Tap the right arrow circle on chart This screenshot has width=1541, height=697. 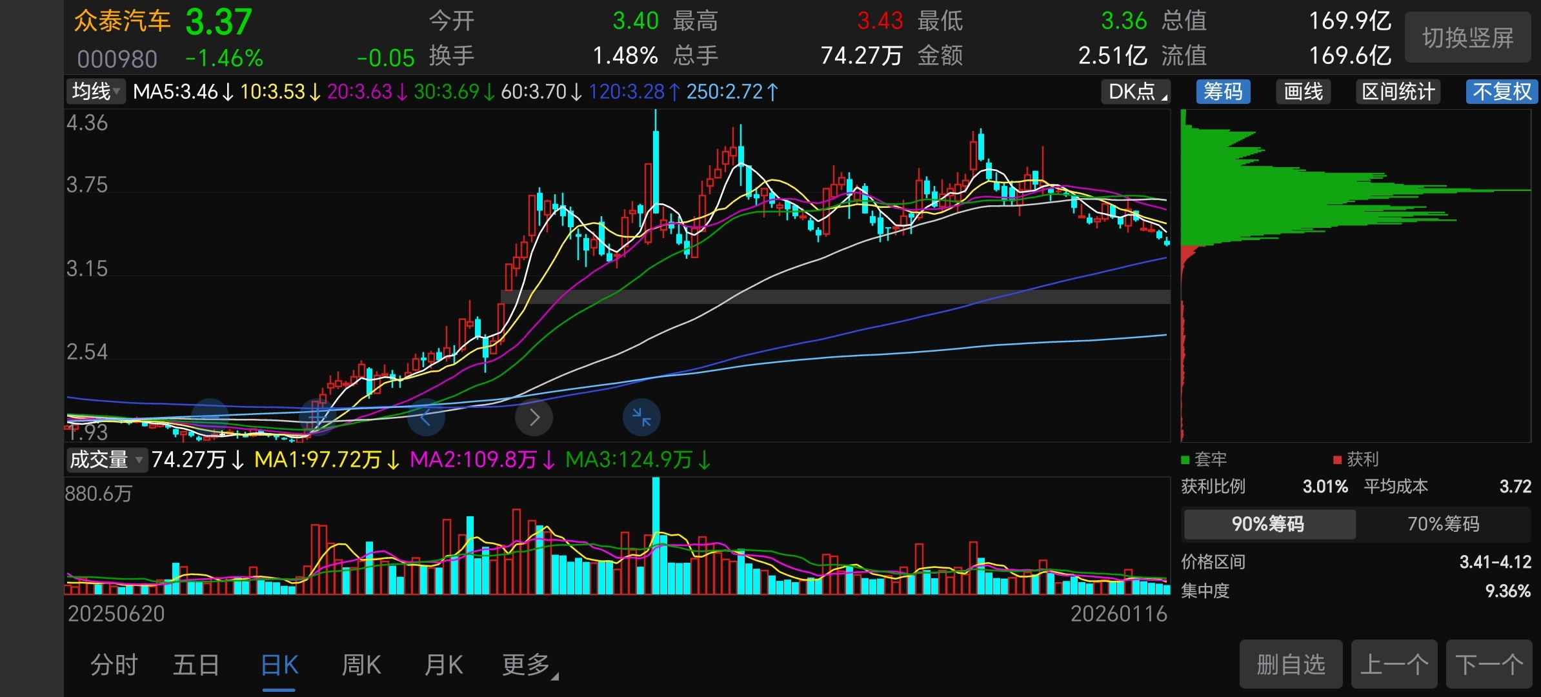pyautogui.click(x=534, y=418)
